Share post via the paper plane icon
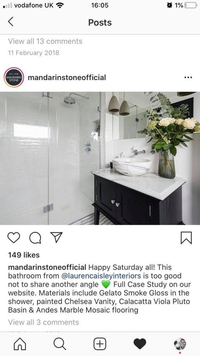Screen dimensions: 200x356 tap(56, 237)
